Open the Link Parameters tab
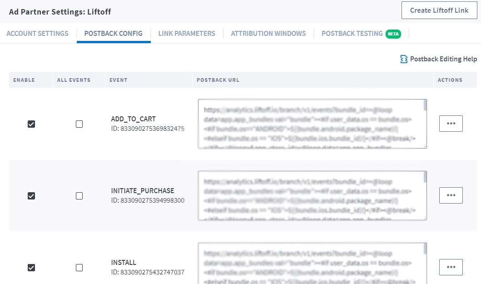 [187, 34]
